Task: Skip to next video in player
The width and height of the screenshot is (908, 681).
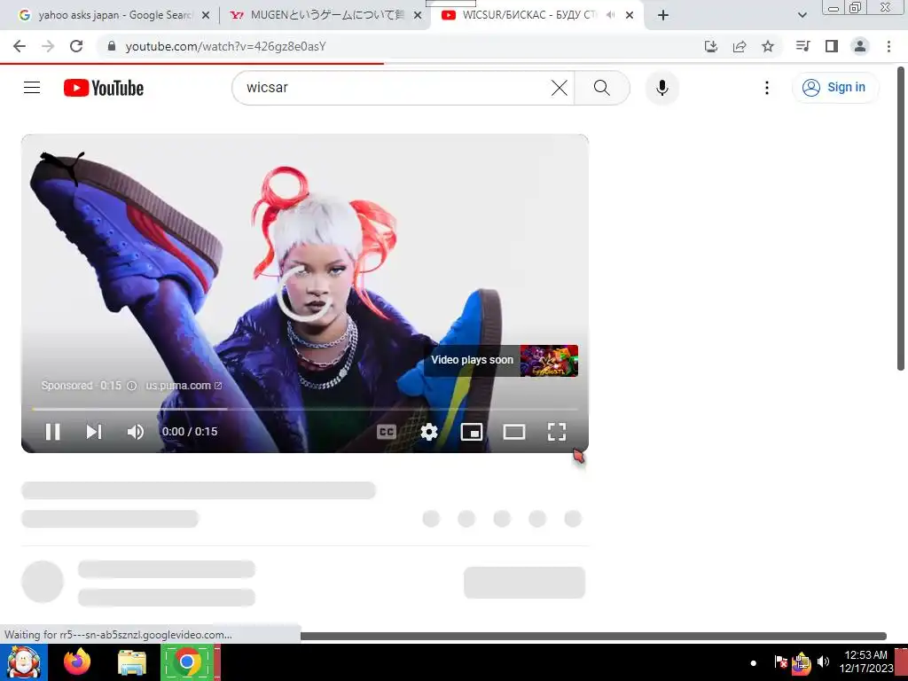Action: coord(94,432)
